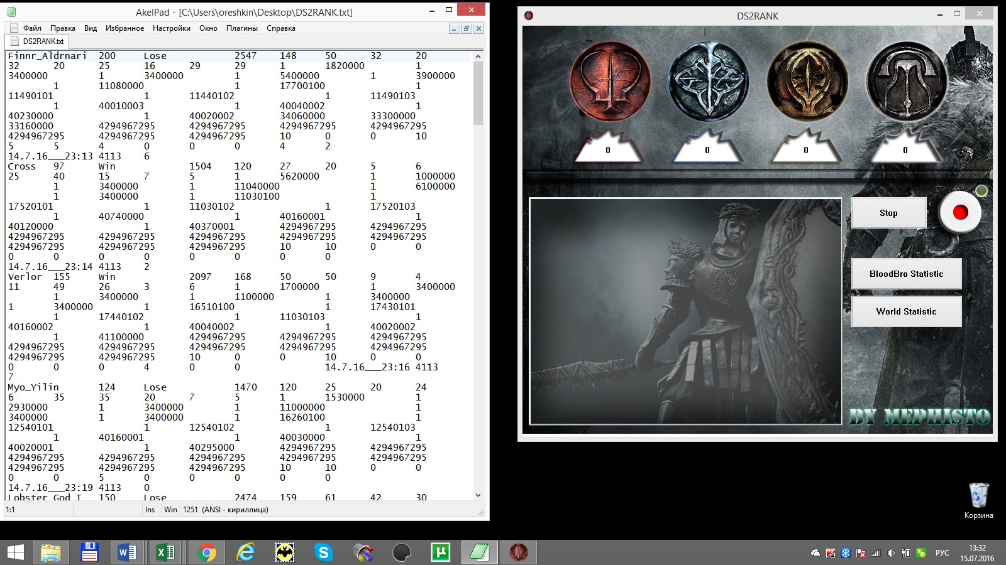1006x565 pixels.
Task: Open The Bat! from the taskbar
Action: 285,552
